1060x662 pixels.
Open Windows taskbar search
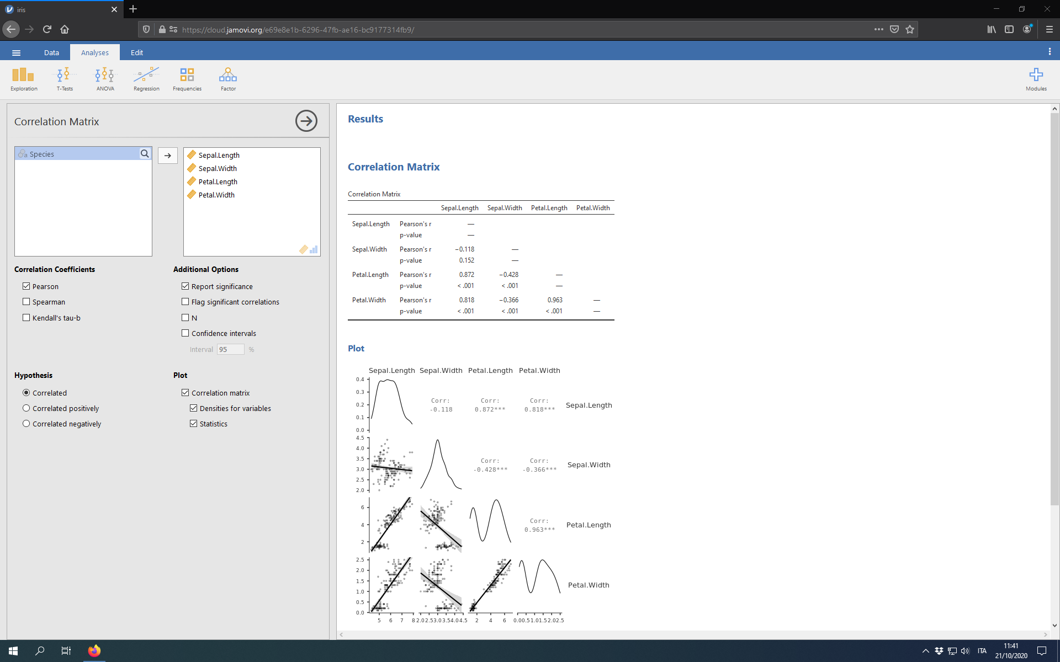point(40,651)
